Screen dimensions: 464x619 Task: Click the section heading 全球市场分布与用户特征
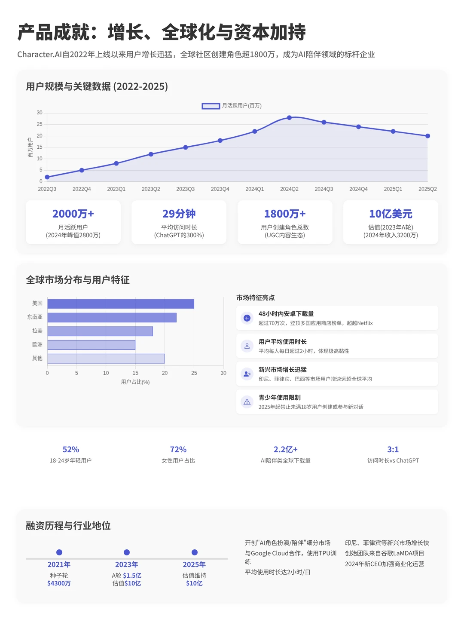pos(78,280)
